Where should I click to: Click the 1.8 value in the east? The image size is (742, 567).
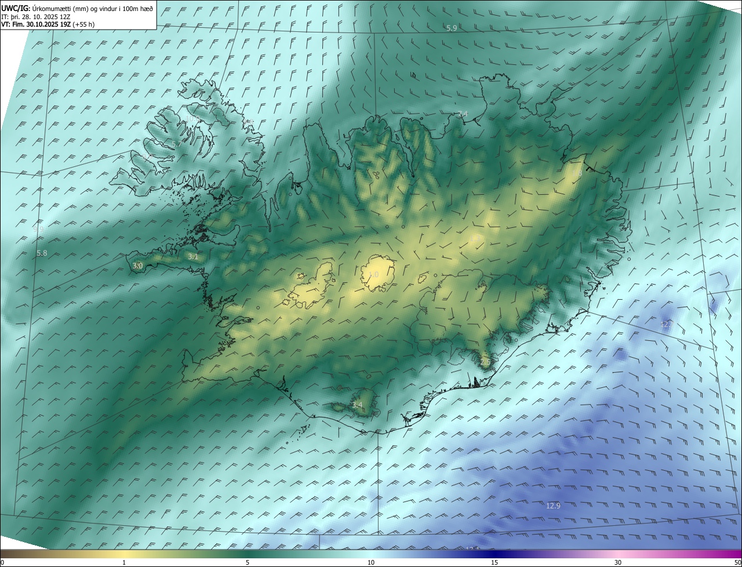tap(576, 173)
